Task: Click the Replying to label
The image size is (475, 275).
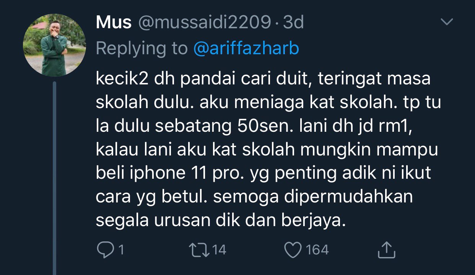Action: point(142,48)
